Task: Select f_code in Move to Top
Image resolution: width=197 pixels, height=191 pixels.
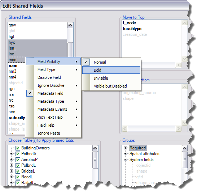Action: [x=129, y=23]
